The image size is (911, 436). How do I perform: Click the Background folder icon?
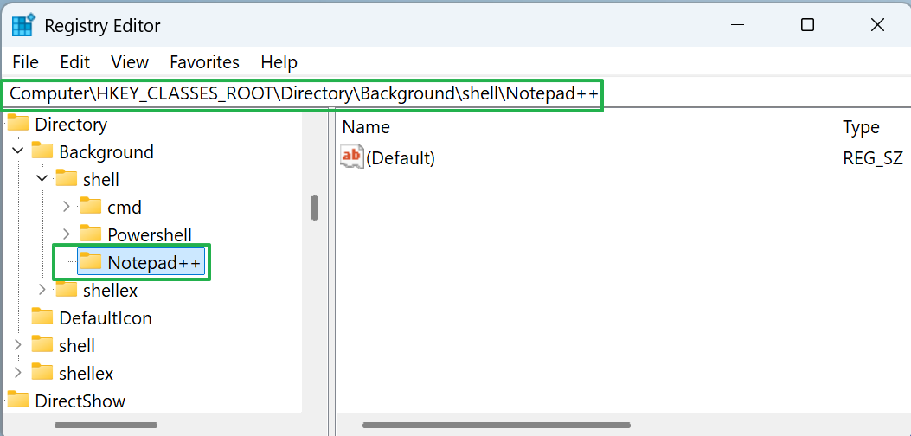point(42,151)
